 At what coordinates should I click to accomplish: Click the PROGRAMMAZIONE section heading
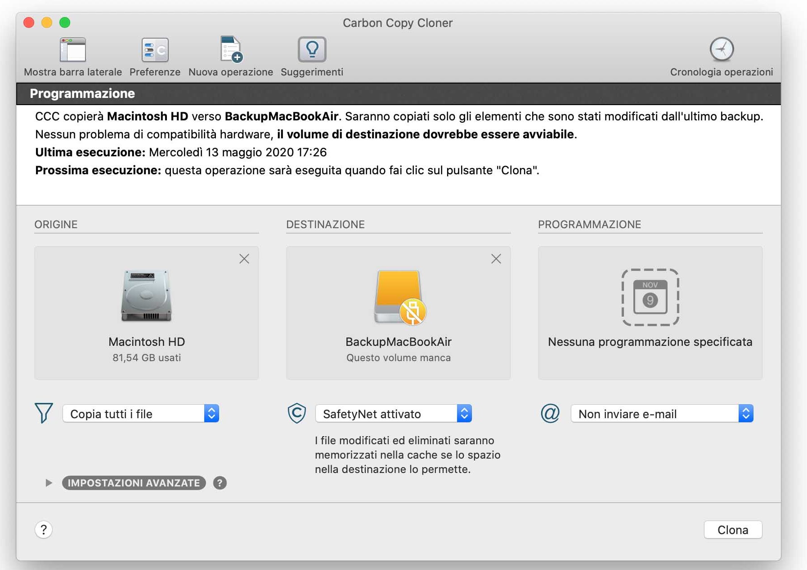(590, 225)
